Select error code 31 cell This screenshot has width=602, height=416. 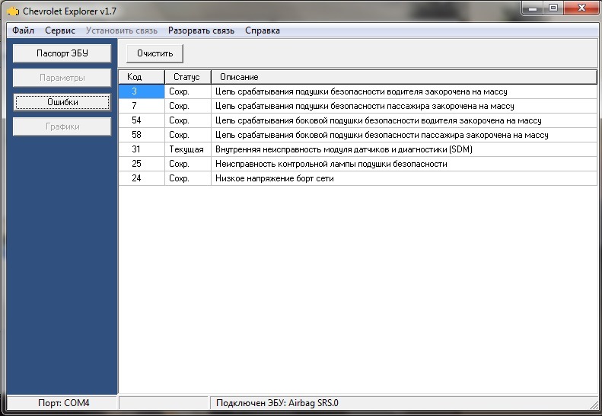pyautogui.click(x=142, y=149)
